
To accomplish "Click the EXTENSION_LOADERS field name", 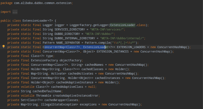I will click(131, 47).
